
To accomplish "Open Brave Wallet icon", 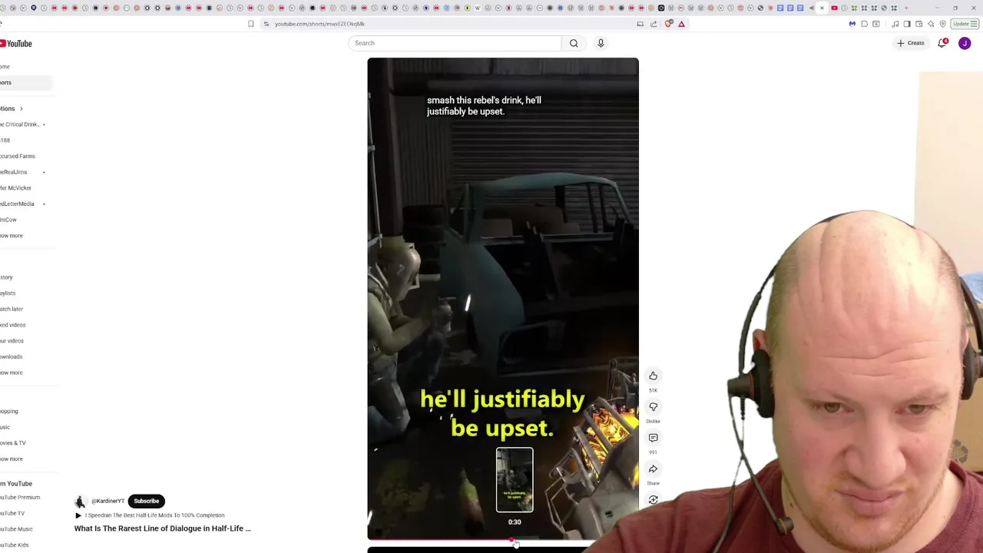I will (x=918, y=24).
